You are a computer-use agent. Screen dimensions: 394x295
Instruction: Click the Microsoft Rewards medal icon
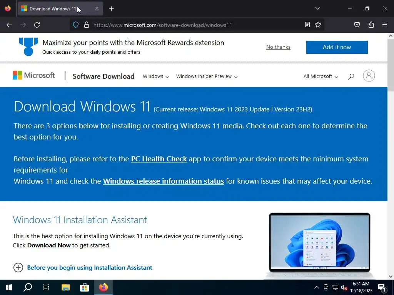[28, 46]
